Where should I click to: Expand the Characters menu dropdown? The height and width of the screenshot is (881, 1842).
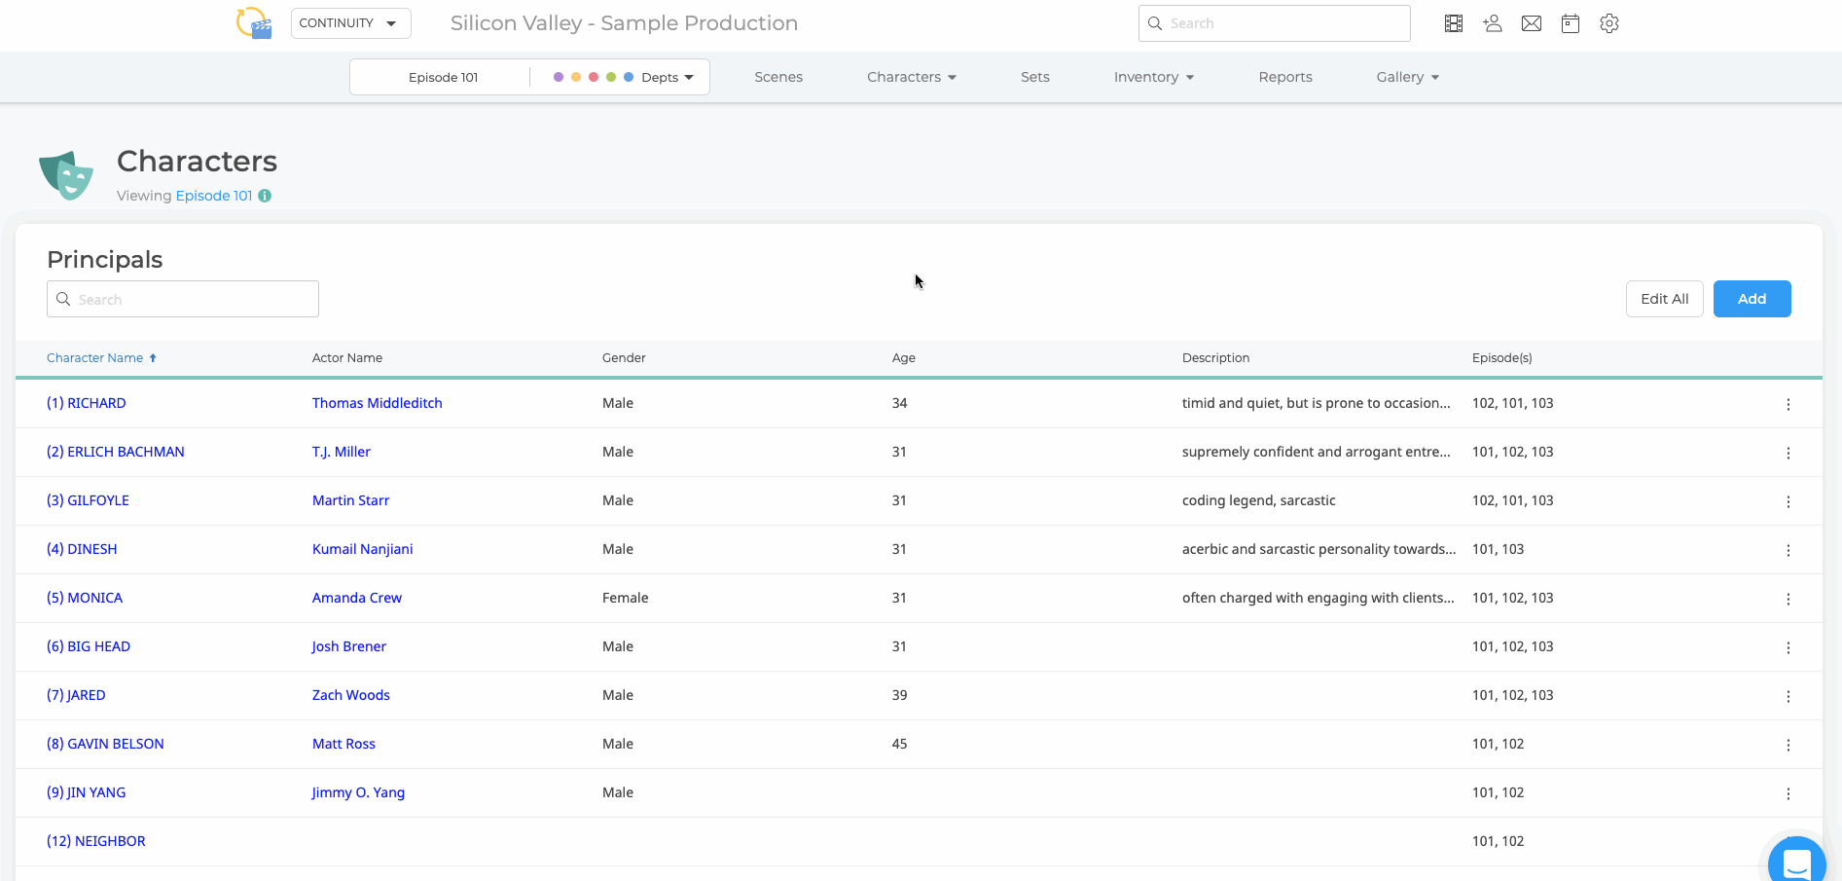click(912, 77)
